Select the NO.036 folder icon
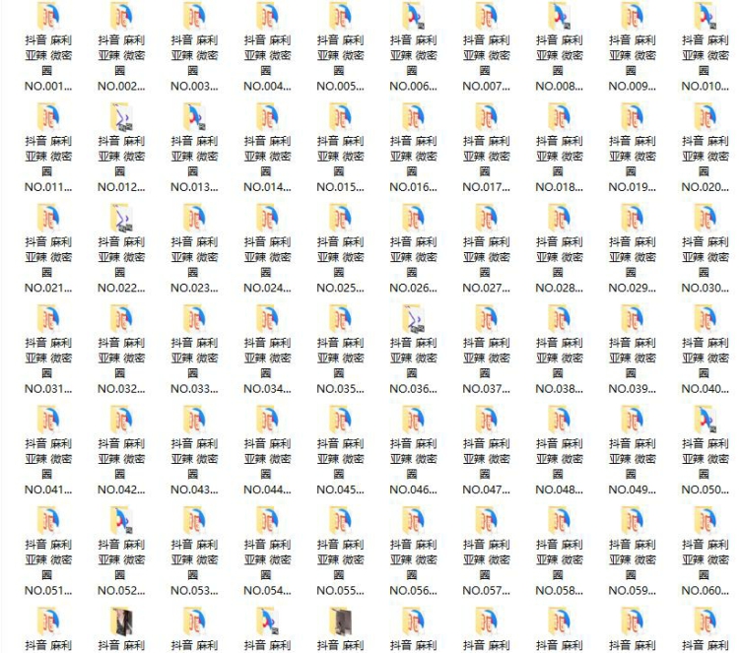Image resolution: width=739 pixels, height=653 pixels. [x=413, y=318]
